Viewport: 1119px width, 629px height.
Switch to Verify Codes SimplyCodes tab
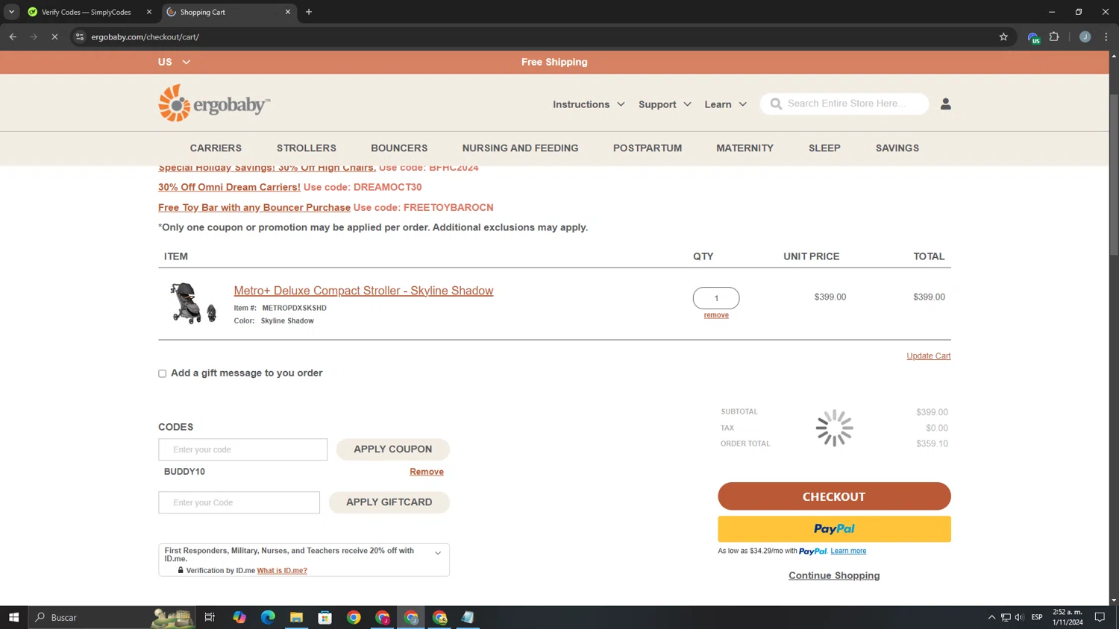[x=87, y=12]
